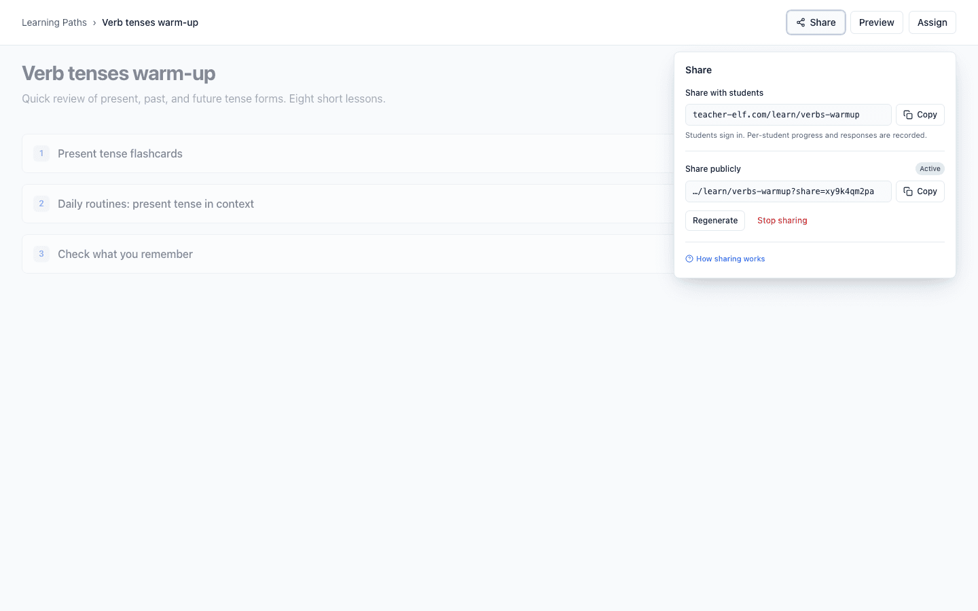Click the student link field teacher-elf.com/learn/verbs-warmup
Image resolution: width=978 pixels, height=611 pixels.
[788, 115]
